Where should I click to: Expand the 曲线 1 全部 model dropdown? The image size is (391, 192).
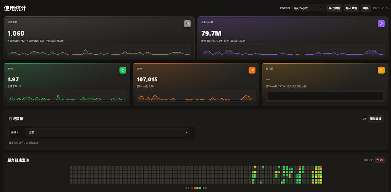(x=108, y=132)
